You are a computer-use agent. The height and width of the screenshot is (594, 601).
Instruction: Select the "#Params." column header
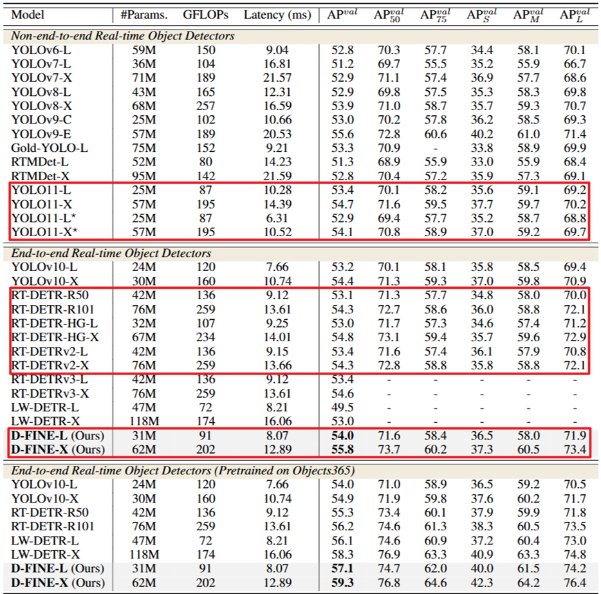click(144, 15)
